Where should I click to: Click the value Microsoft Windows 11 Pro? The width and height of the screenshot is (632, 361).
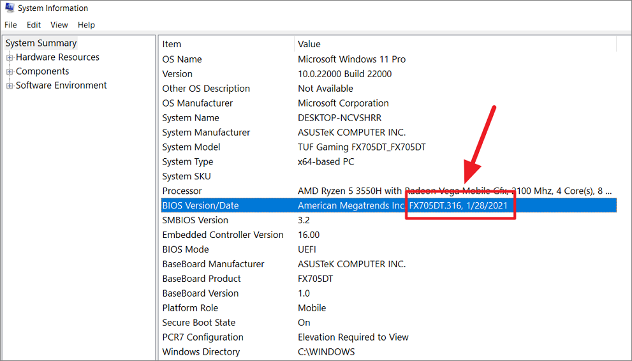pos(351,59)
